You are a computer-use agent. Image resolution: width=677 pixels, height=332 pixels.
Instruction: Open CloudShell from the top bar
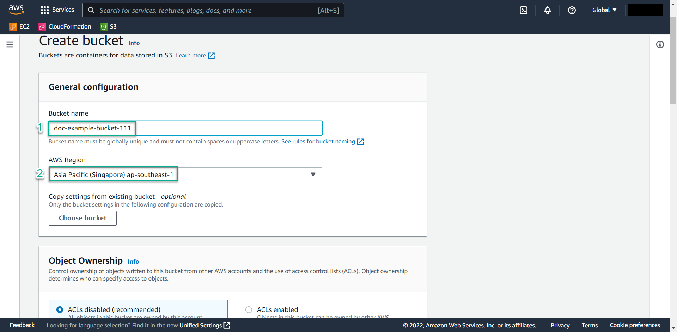(x=523, y=10)
